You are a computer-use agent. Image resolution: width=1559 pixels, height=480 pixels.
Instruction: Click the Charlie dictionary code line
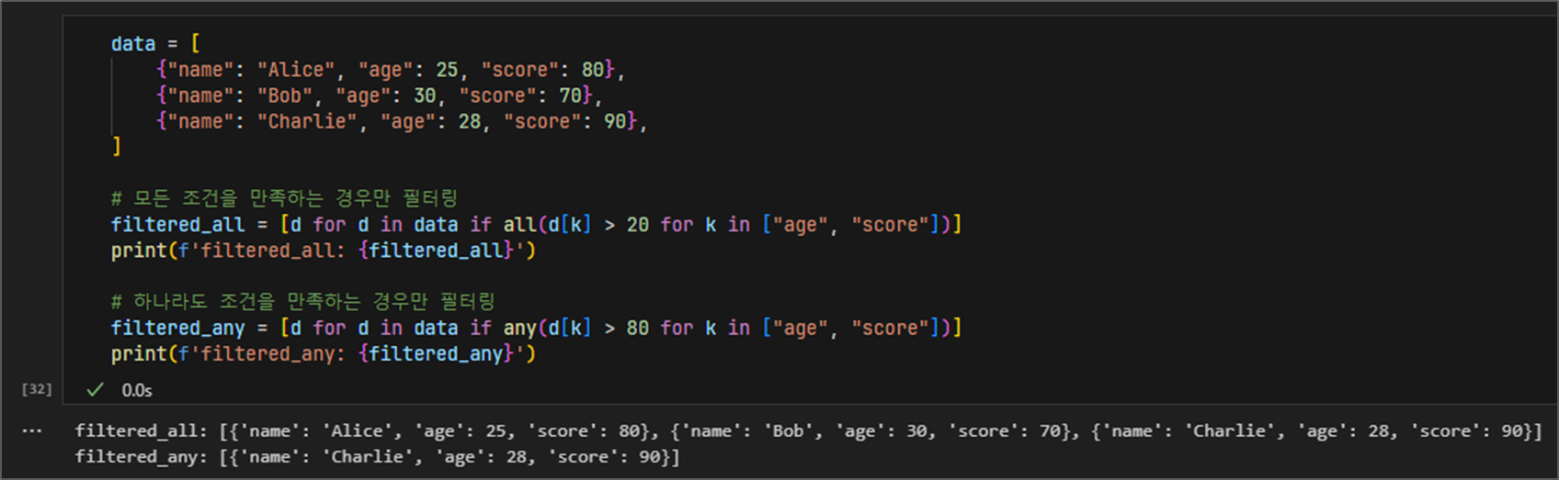(402, 121)
